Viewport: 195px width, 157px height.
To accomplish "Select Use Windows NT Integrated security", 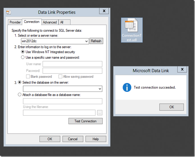I will point(23,52).
